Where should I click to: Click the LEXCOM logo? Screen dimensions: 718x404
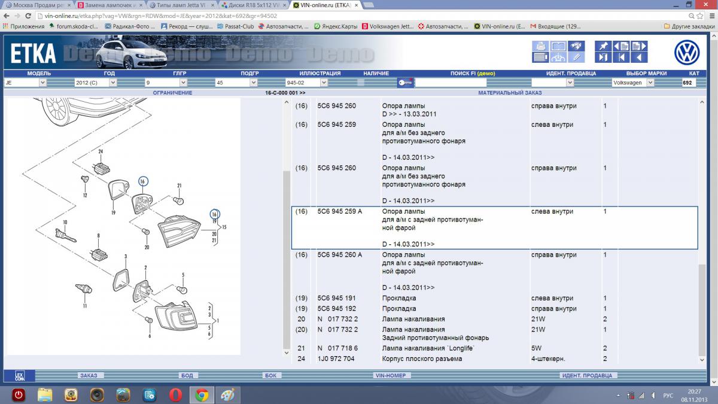[x=20, y=375]
